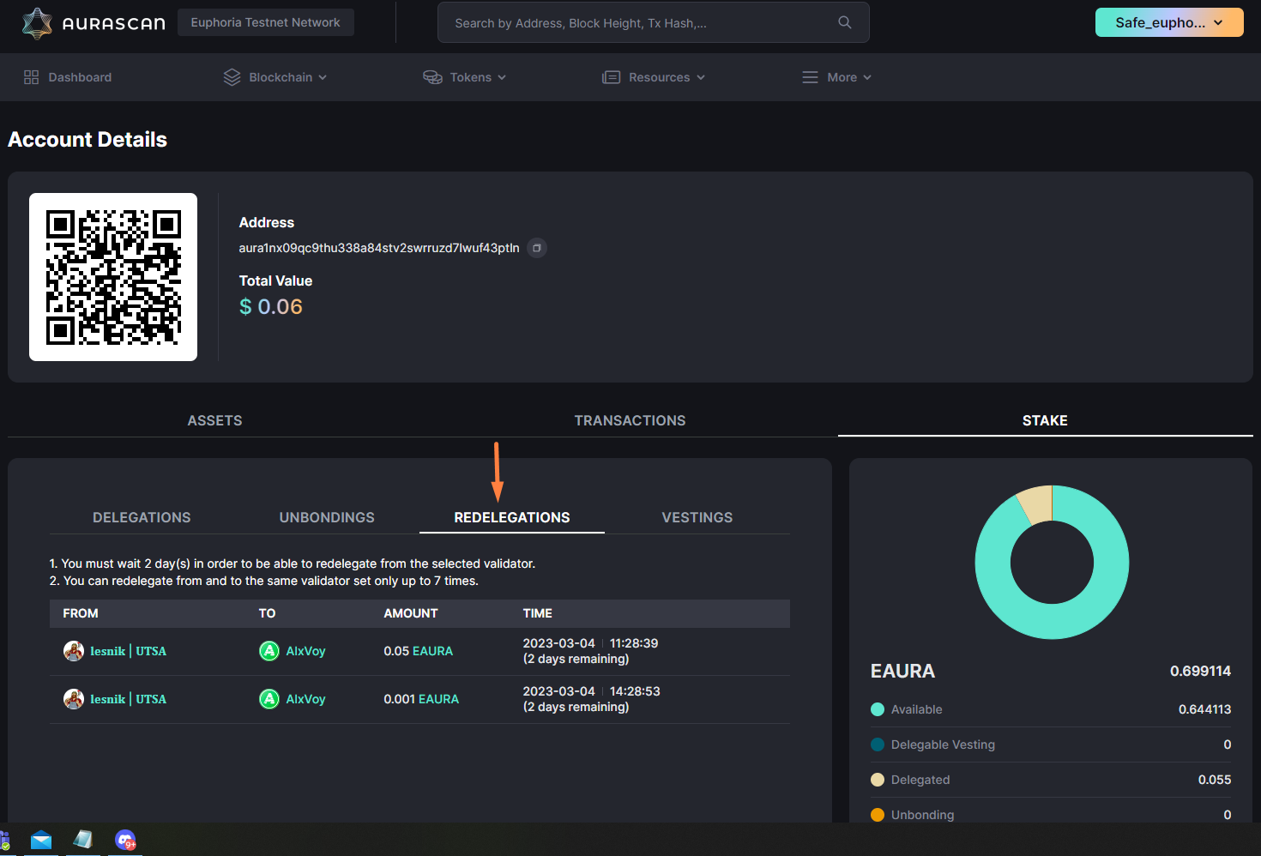Click the Aurascan logo icon
1261x856 pixels.
(37, 23)
